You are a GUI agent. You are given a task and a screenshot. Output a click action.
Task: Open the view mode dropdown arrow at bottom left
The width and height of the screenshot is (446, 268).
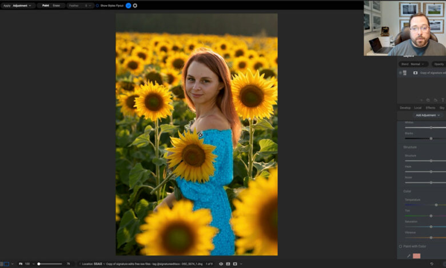coord(12,264)
